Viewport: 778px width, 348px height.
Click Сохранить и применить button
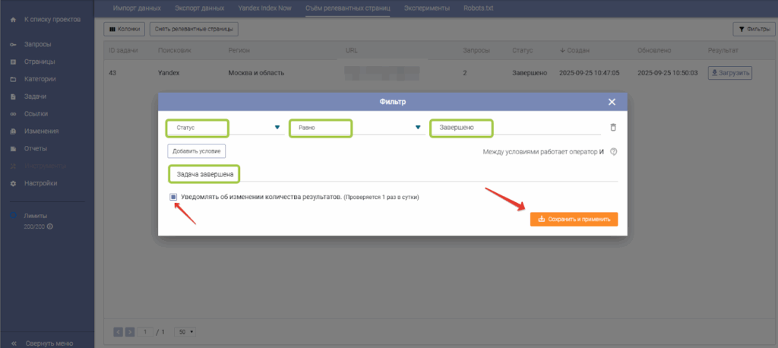click(x=574, y=219)
